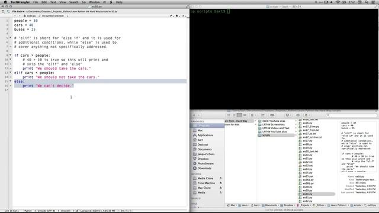This screenshot has width=379, height=213.
Task: Click the text options pencil icon in TextWrangler toolbar
Action: (3, 11)
